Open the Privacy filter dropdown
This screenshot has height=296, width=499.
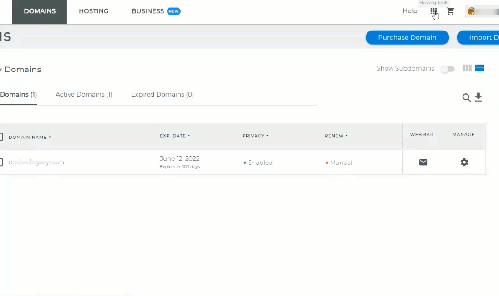coord(255,135)
